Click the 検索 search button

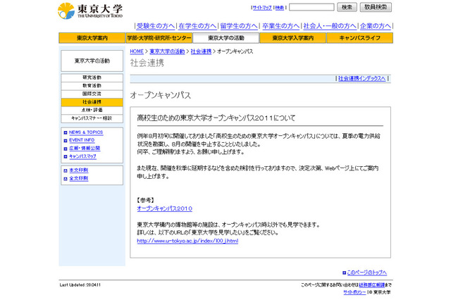[347, 7]
